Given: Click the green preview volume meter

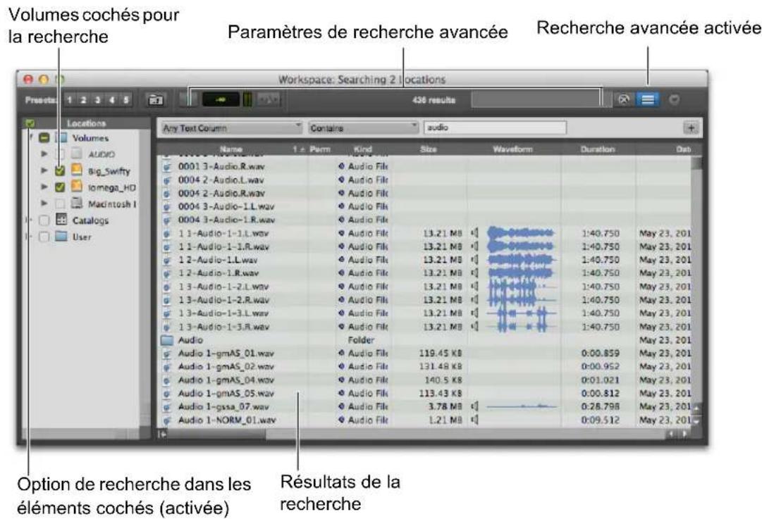Looking at the screenshot, I should pyautogui.click(x=248, y=99).
